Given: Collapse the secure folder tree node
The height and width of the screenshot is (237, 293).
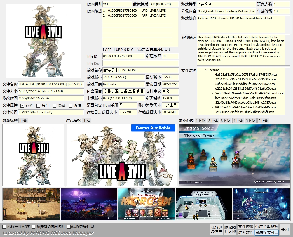Looking at the screenshot, I should click(x=206, y=70).
